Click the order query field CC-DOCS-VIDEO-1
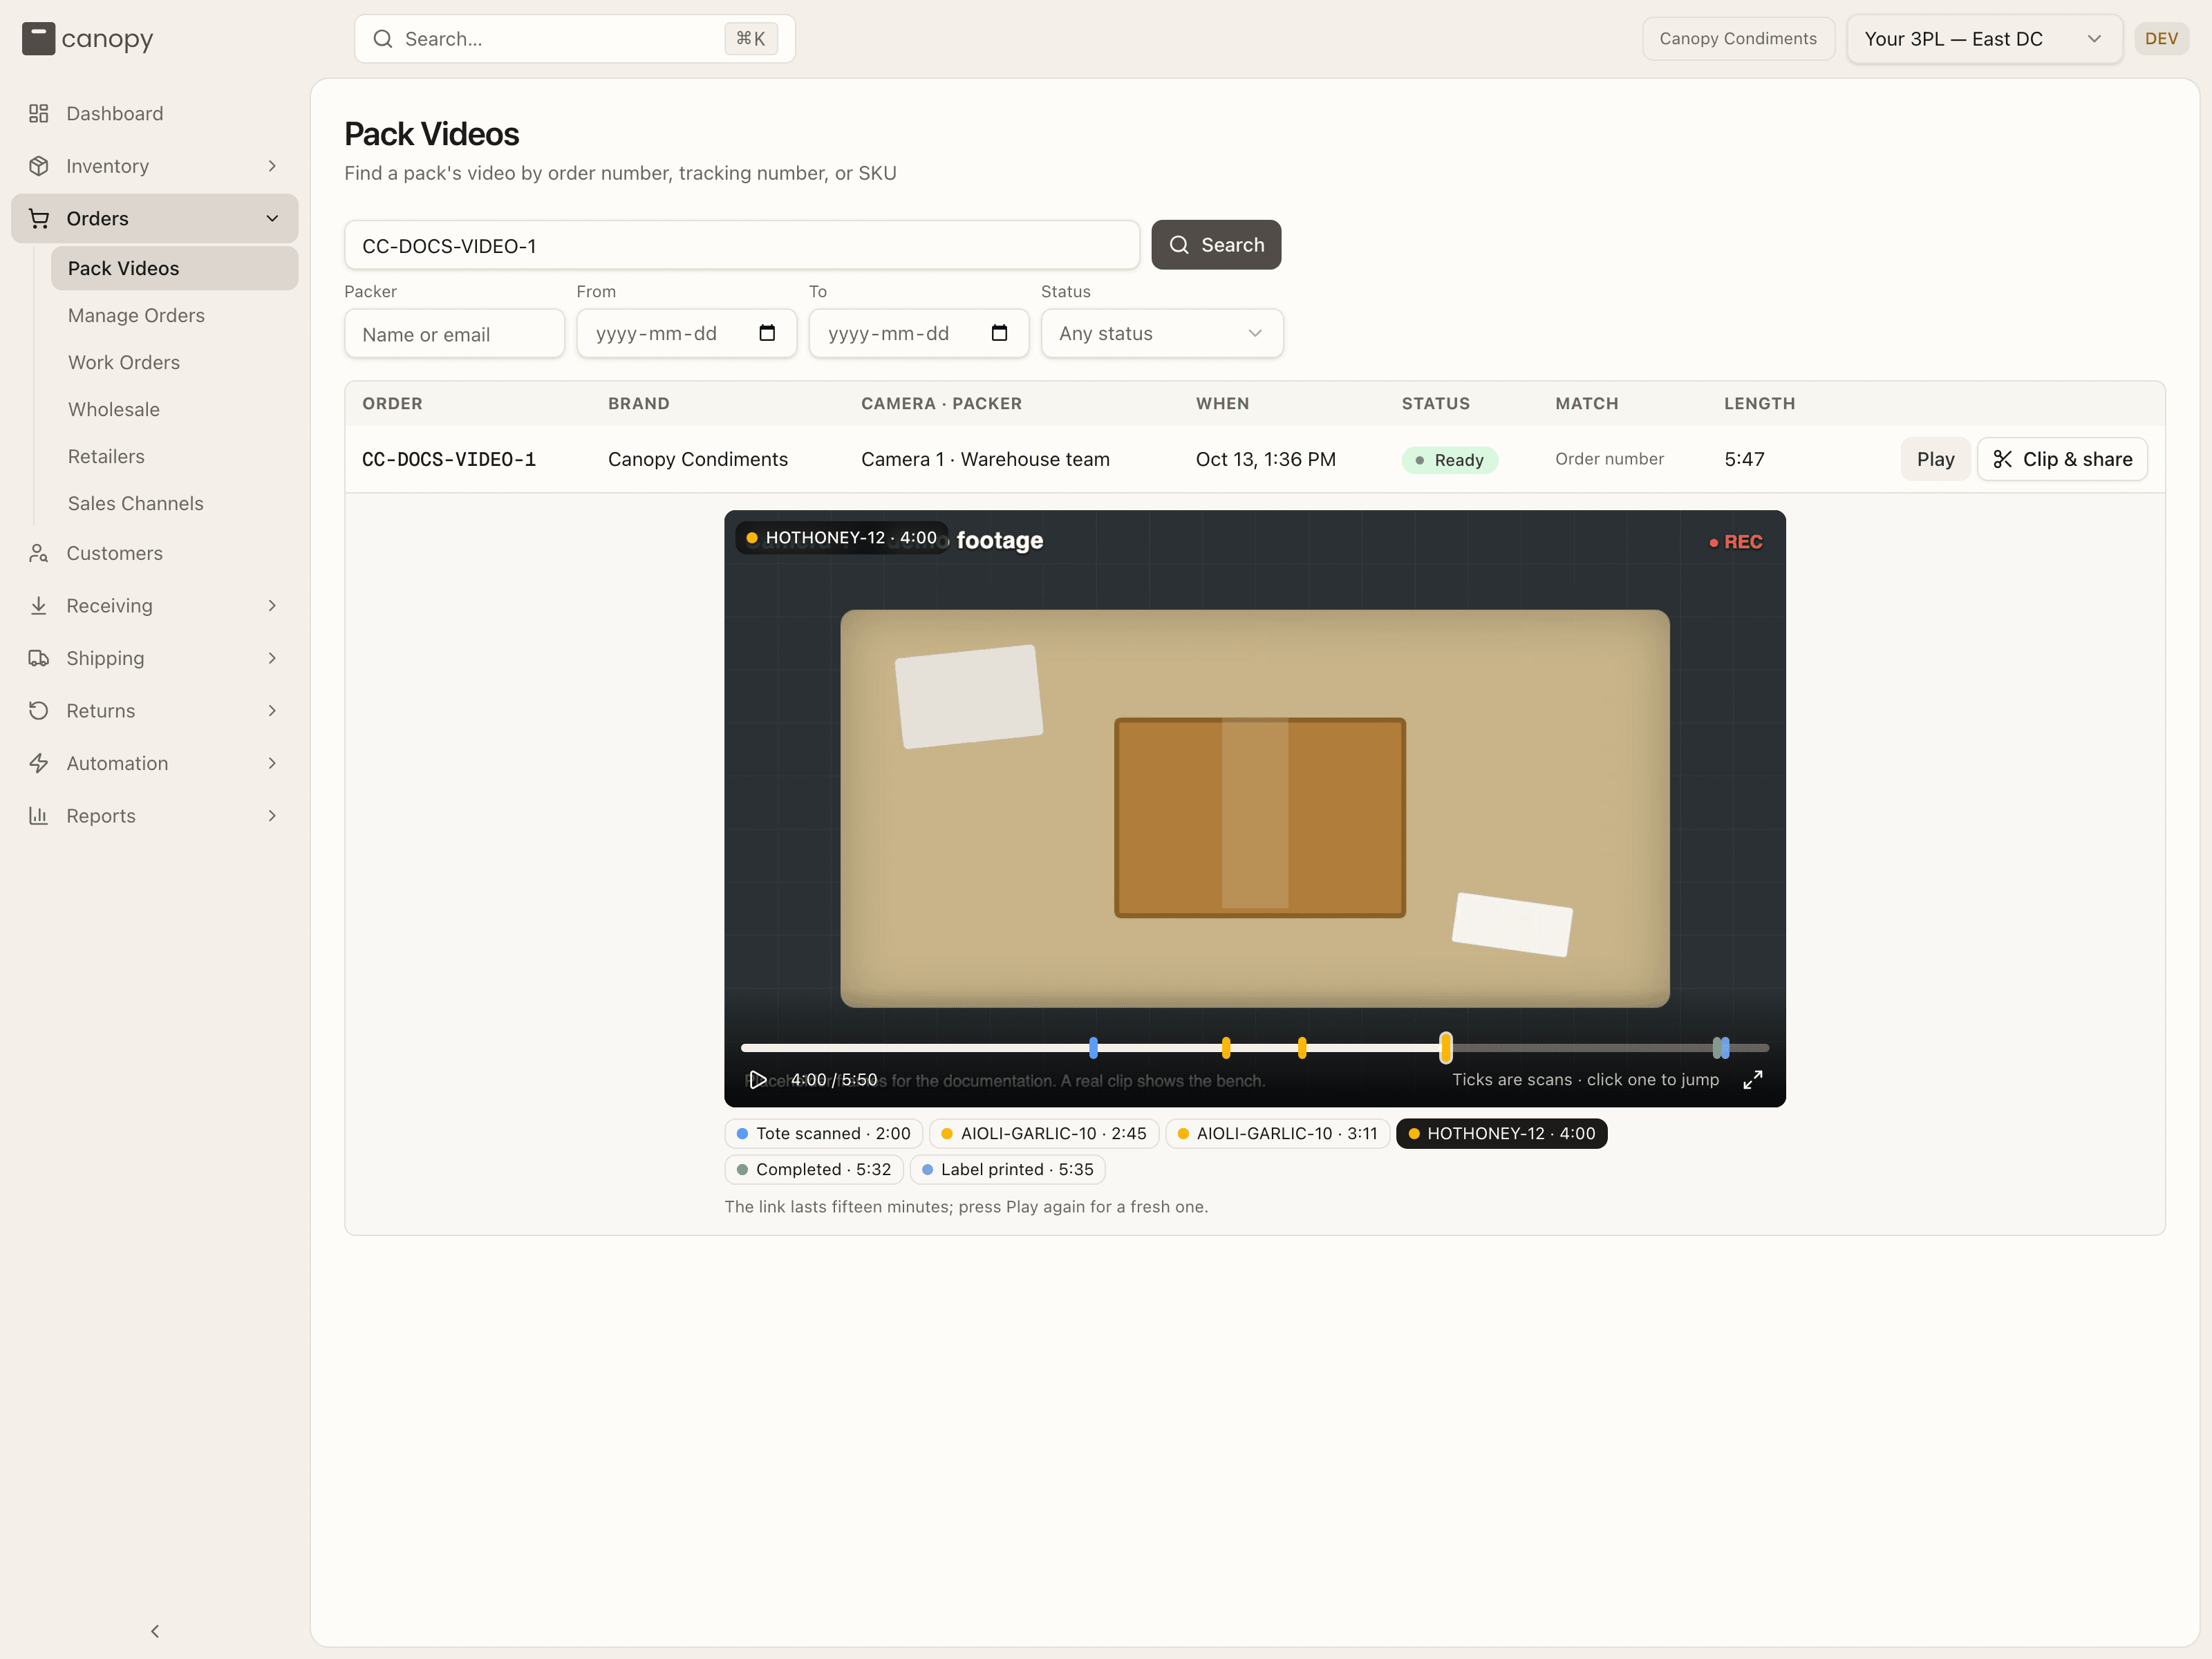2212x1659 pixels. (x=742, y=245)
